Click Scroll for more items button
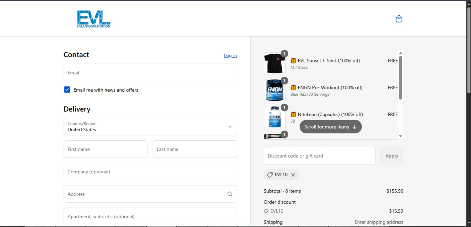 pyautogui.click(x=330, y=127)
